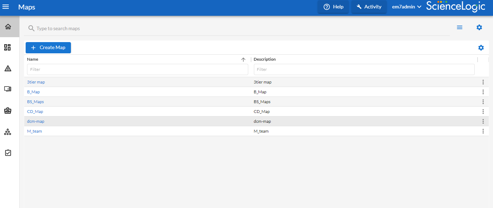Open the briefcase Business Services icon
This screenshot has height=208, width=493.
point(8,110)
